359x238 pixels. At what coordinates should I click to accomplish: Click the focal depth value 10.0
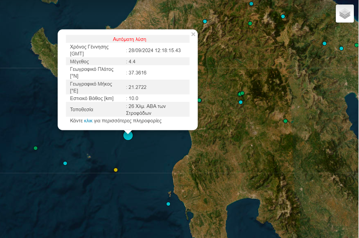133,98
